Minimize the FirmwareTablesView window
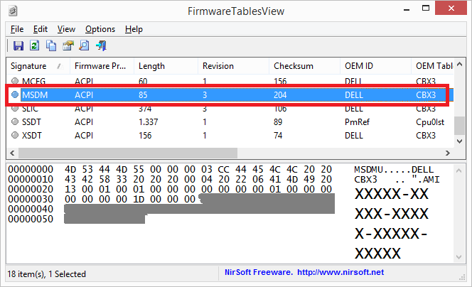This screenshot has width=472, height=287. pos(407,10)
